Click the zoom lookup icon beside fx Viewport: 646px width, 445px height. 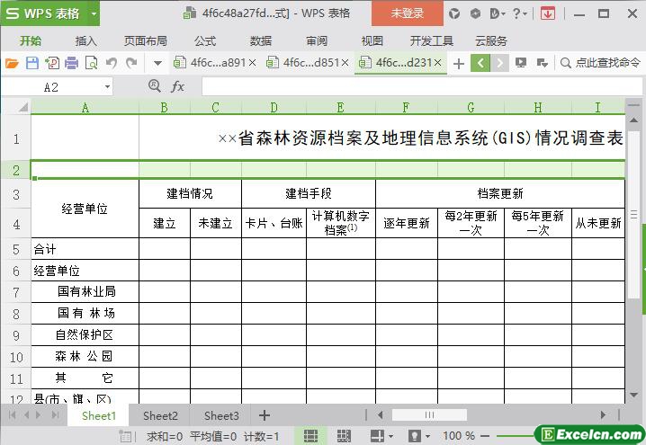point(154,86)
